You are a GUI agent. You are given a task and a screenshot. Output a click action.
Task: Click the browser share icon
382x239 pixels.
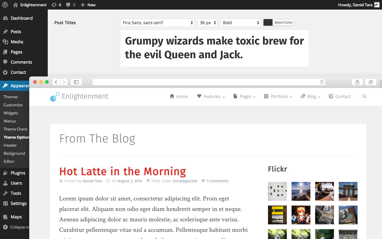pos(357,82)
